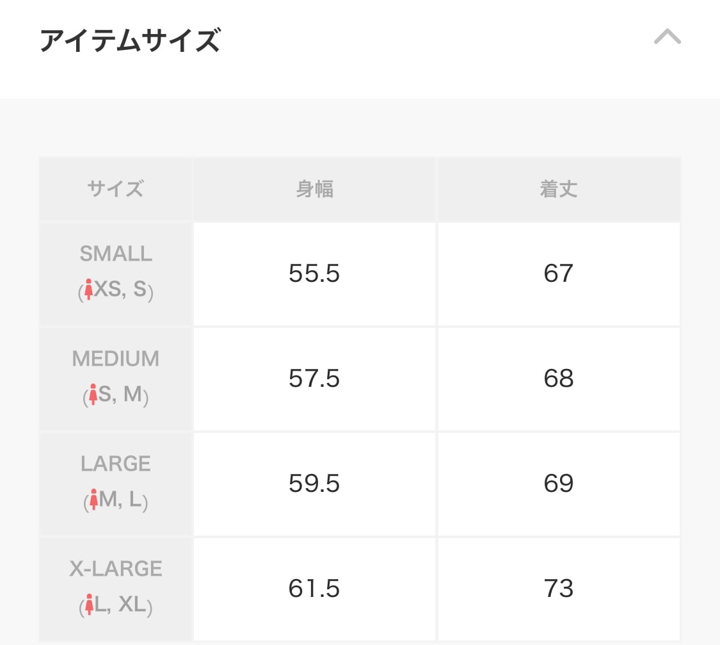This screenshot has height=645, width=720.
Task: Select the SMALL size row label
Action: 116,254
